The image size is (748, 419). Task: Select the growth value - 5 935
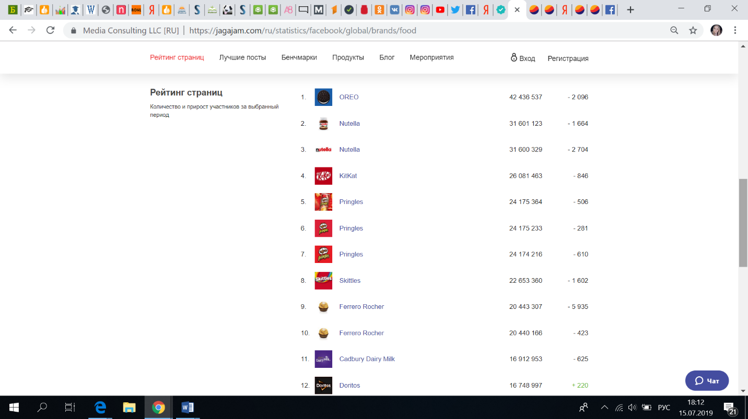[x=578, y=307]
